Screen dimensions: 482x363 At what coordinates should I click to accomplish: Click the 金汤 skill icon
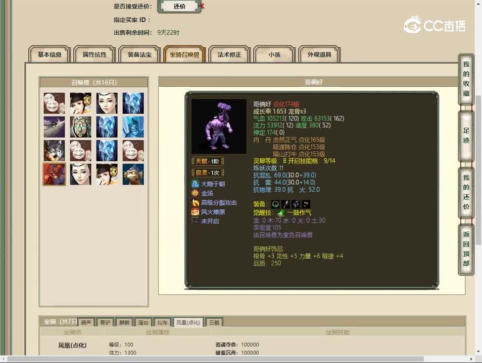[x=195, y=193]
